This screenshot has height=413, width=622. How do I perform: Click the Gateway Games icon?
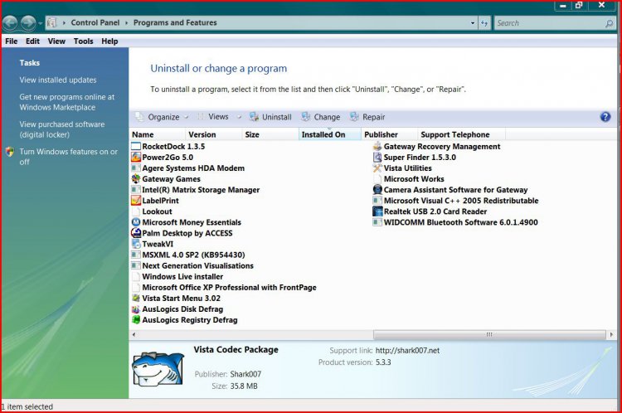point(136,178)
